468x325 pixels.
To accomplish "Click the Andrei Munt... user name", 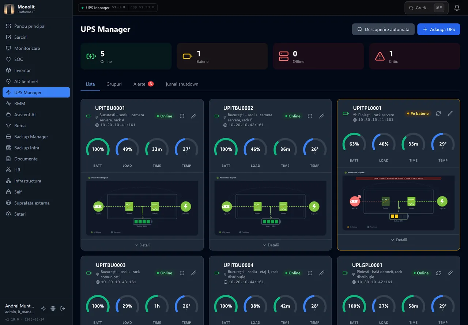I will click(19, 306).
